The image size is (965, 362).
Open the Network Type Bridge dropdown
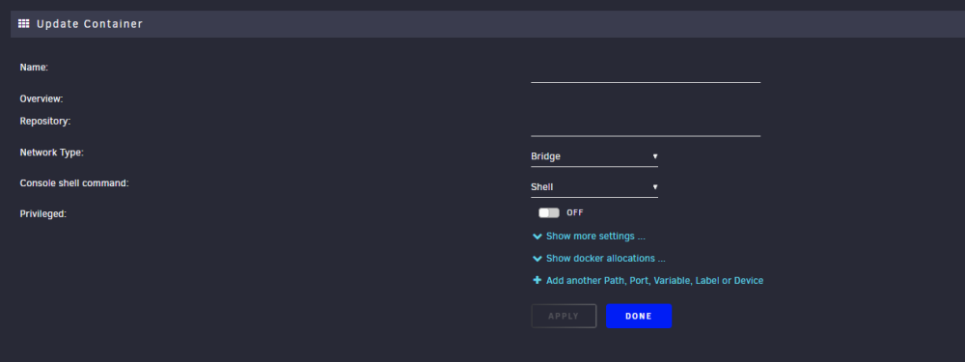tap(594, 156)
